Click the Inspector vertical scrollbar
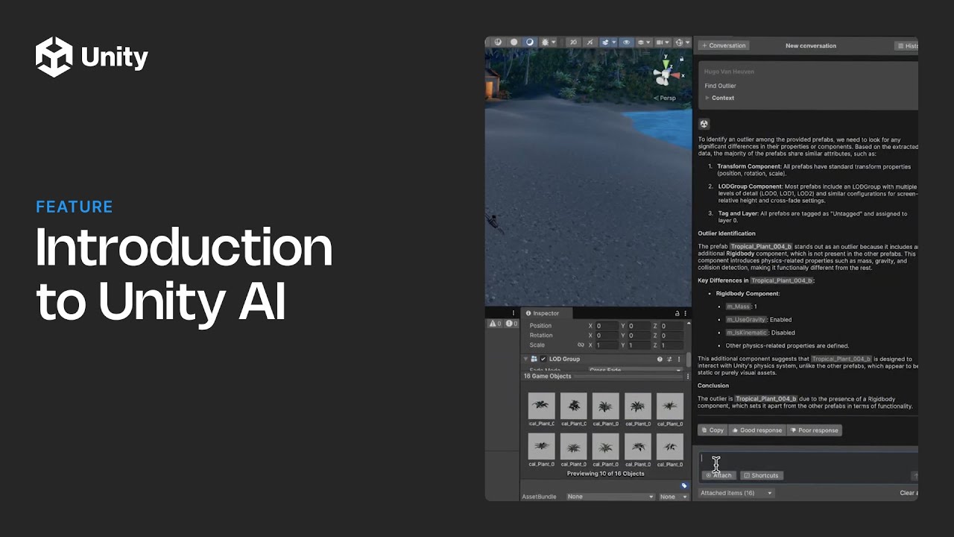 tap(689, 359)
